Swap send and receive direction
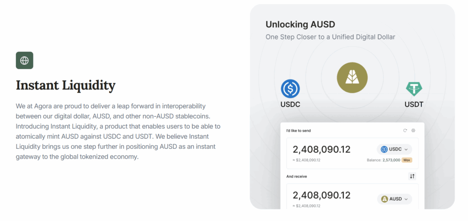The width and height of the screenshot is (468, 221). (x=412, y=176)
